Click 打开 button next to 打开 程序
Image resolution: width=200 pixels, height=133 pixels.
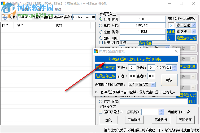(x=192, y=101)
